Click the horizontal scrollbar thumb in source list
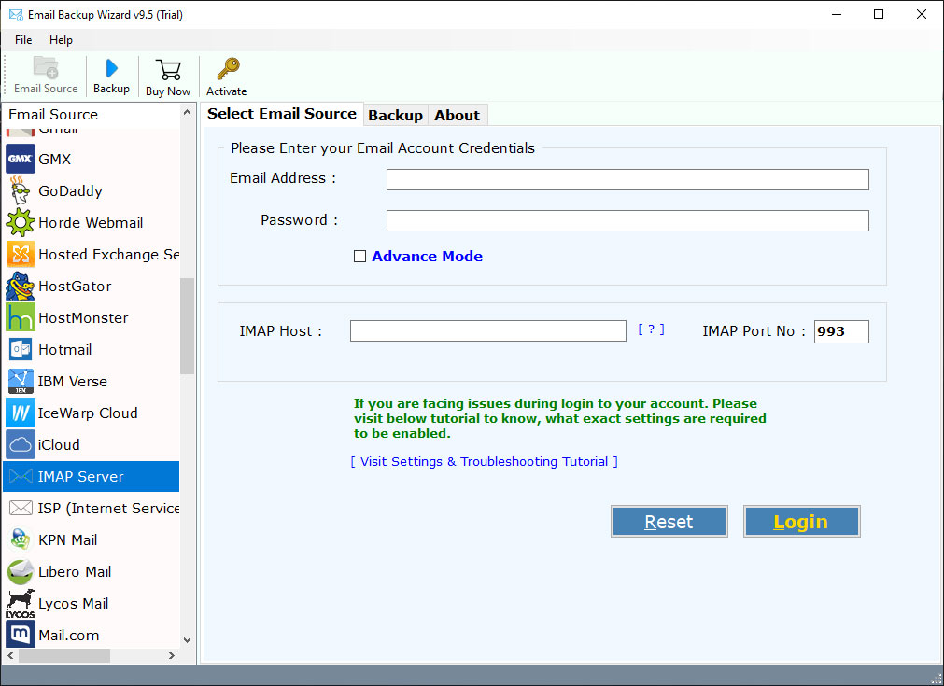The height and width of the screenshot is (686, 944). click(x=64, y=655)
